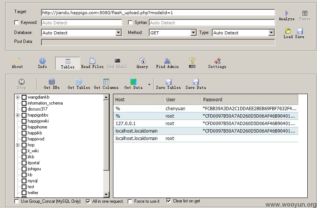
Task: Check the mysql database box
Action: (x=24, y=181)
